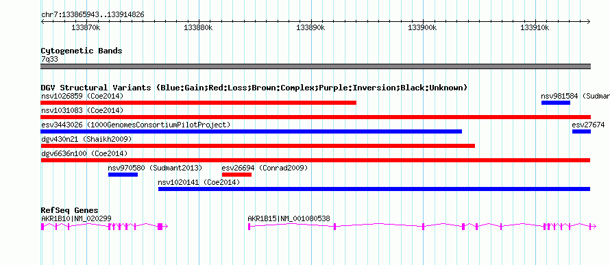Click the Cytogenetic Bands track title
The image size is (610, 265).
pyautogui.click(x=82, y=51)
